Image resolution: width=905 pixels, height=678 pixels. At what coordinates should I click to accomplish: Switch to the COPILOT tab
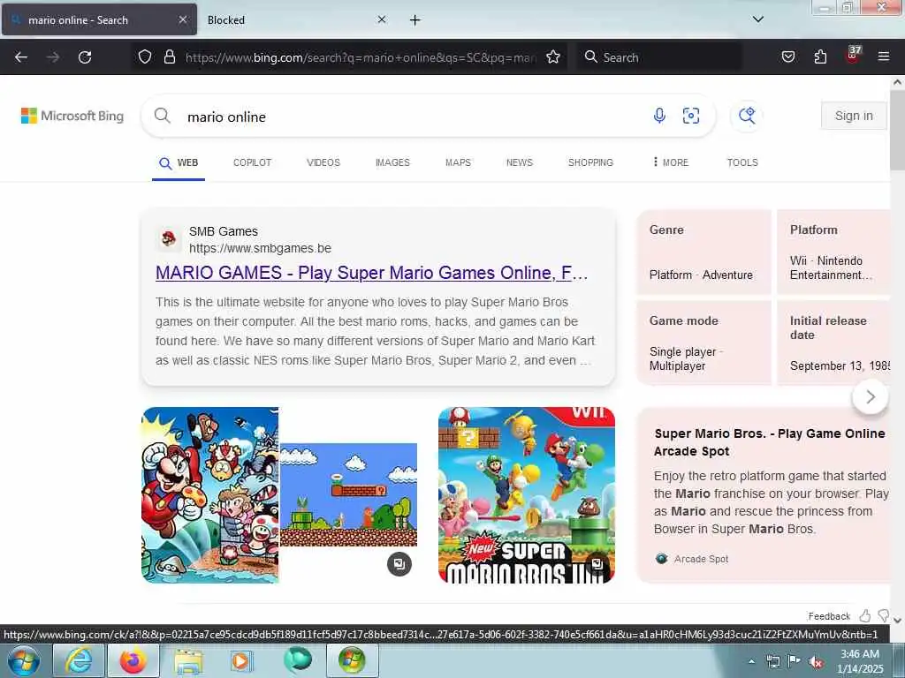pyautogui.click(x=252, y=162)
